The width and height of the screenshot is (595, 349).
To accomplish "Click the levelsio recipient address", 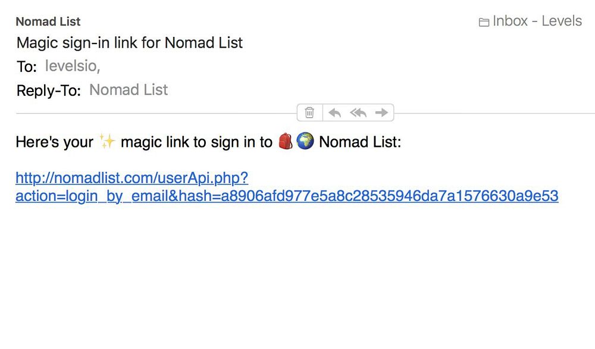I will pyautogui.click(x=73, y=66).
